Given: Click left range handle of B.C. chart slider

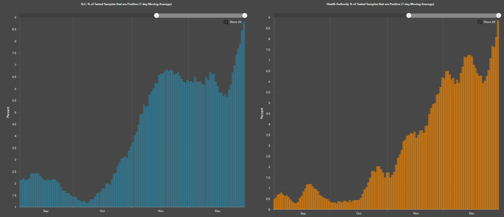Looking at the screenshot, I should [156, 15].
